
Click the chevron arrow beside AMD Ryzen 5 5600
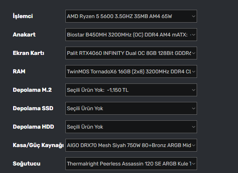tap(193, 16)
